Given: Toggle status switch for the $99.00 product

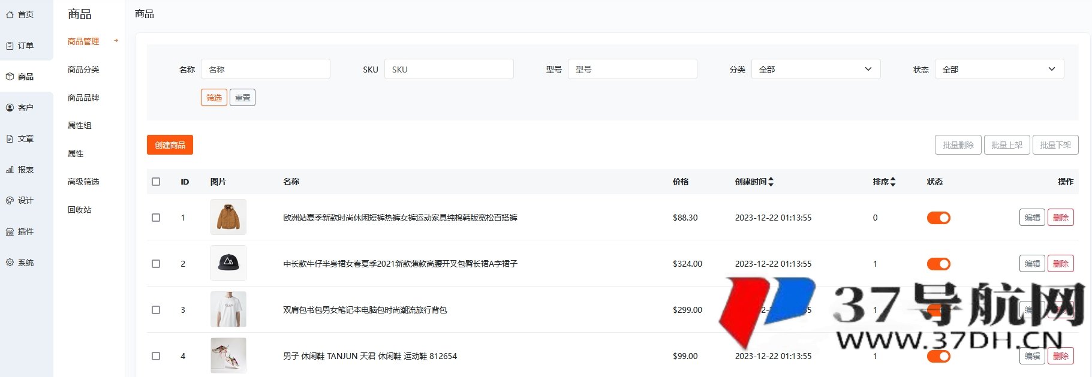Looking at the screenshot, I should tap(938, 356).
